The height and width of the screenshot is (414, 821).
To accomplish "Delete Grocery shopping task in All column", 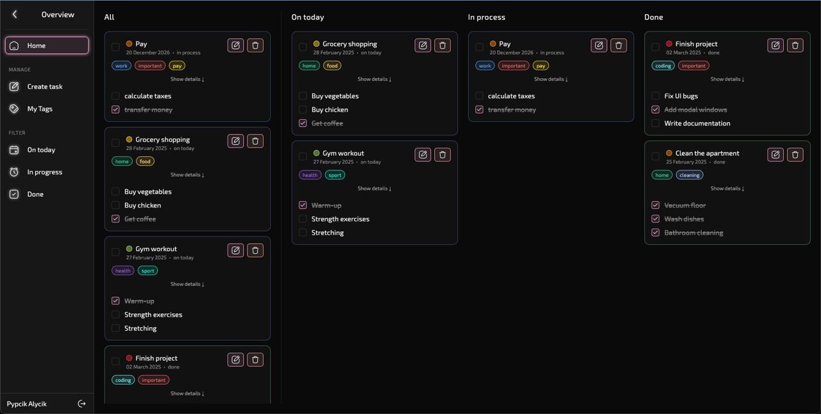I will tap(255, 141).
